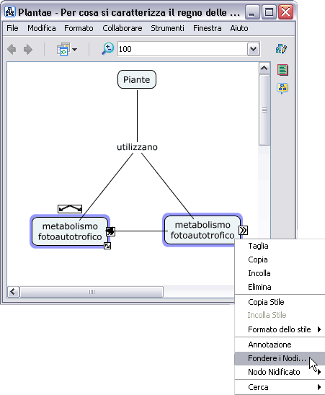
Task: Expand the zoom level dropdown arrow
Action: click(x=254, y=49)
